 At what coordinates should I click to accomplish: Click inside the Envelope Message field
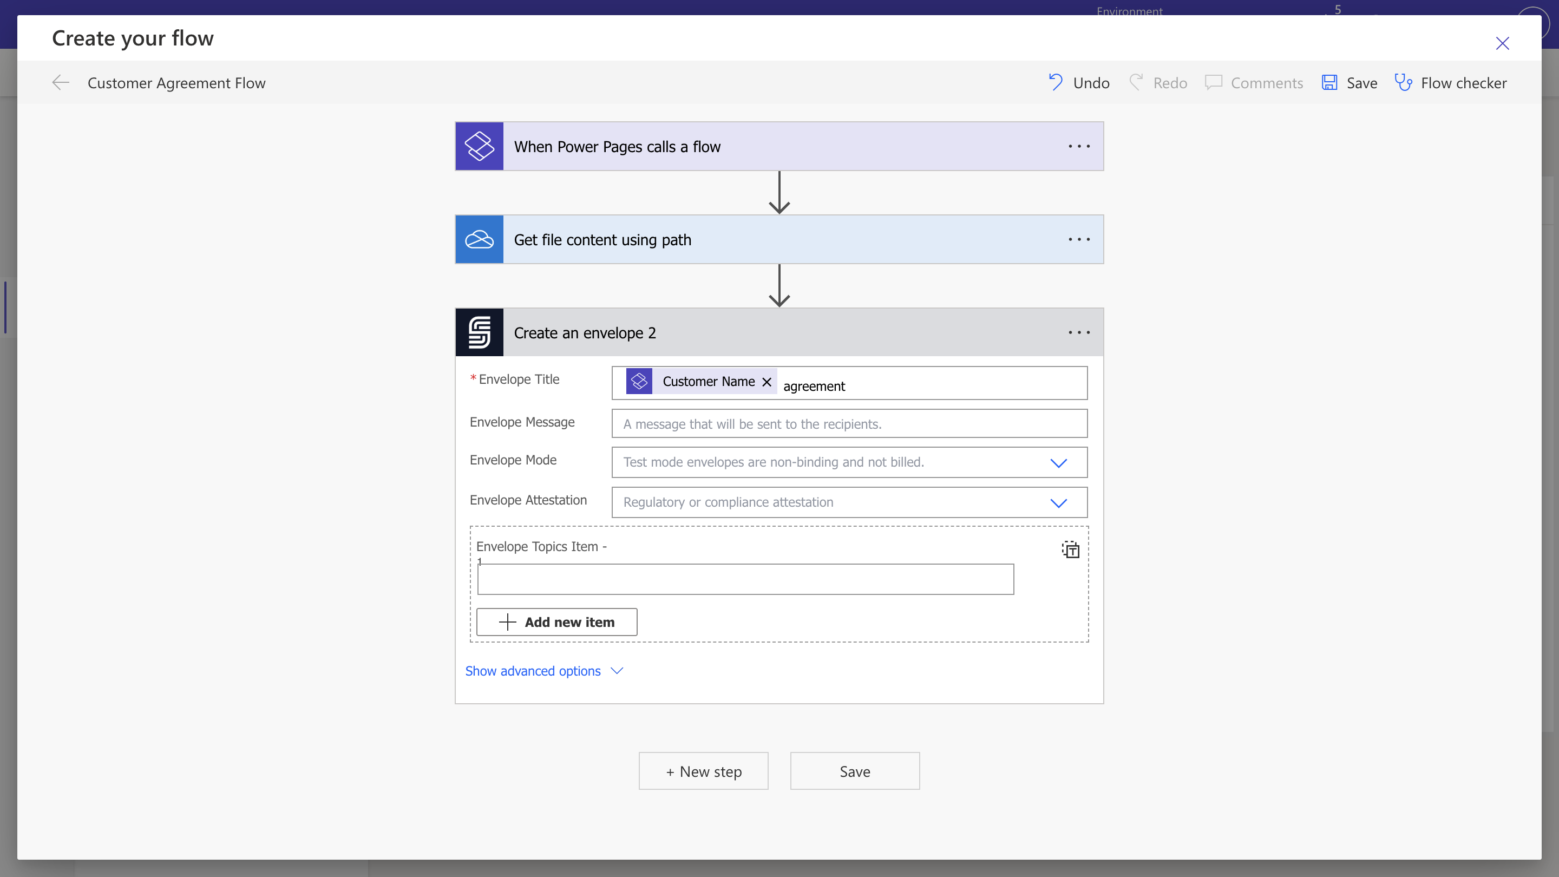(x=848, y=424)
